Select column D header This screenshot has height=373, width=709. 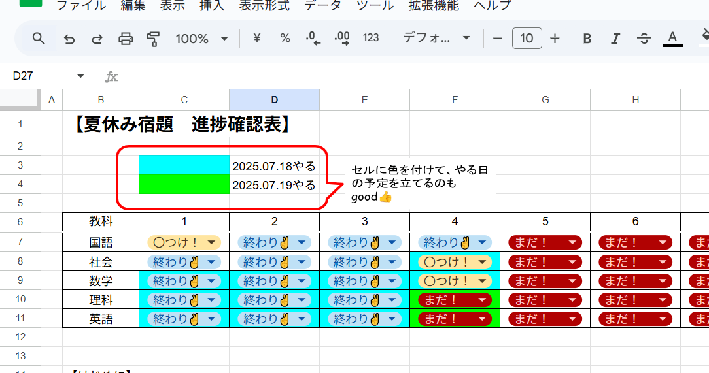click(274, 100)
